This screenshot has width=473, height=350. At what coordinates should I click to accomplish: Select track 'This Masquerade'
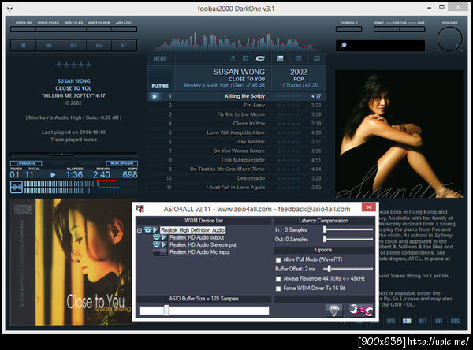click(x=236, y=160)
